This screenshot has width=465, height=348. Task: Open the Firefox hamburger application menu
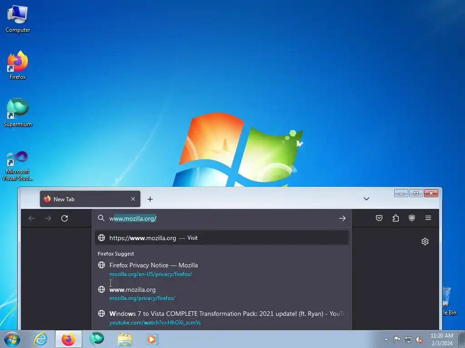(428, 218)
